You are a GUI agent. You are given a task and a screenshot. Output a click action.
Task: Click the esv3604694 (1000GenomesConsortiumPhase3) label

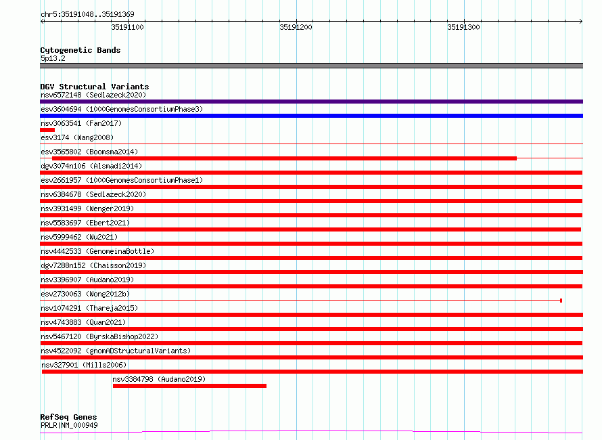click(x=122, y=109)
